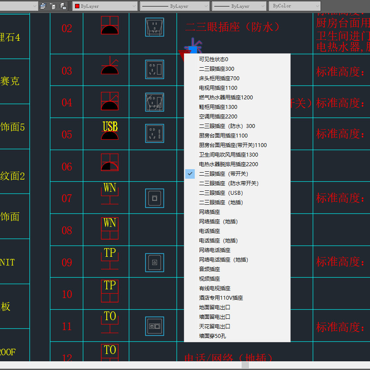Select 酒店专用110V插座 entry
Viewport: 370px width, 370px height.
click(237, 298)
